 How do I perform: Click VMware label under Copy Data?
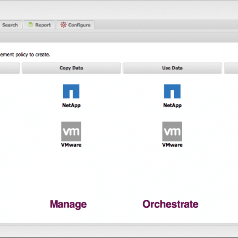point(71,145)
